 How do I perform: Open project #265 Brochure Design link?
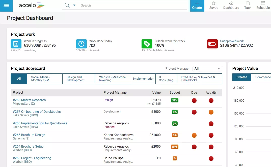pos(29,135)
